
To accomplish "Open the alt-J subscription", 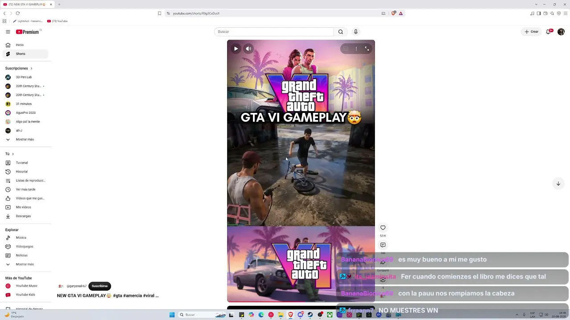I will 25,131.
